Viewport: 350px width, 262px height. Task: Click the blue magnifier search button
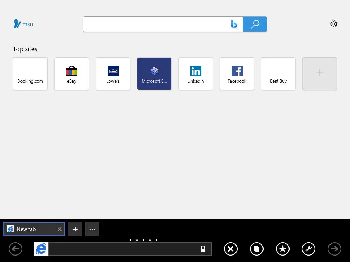click(255, 24)
